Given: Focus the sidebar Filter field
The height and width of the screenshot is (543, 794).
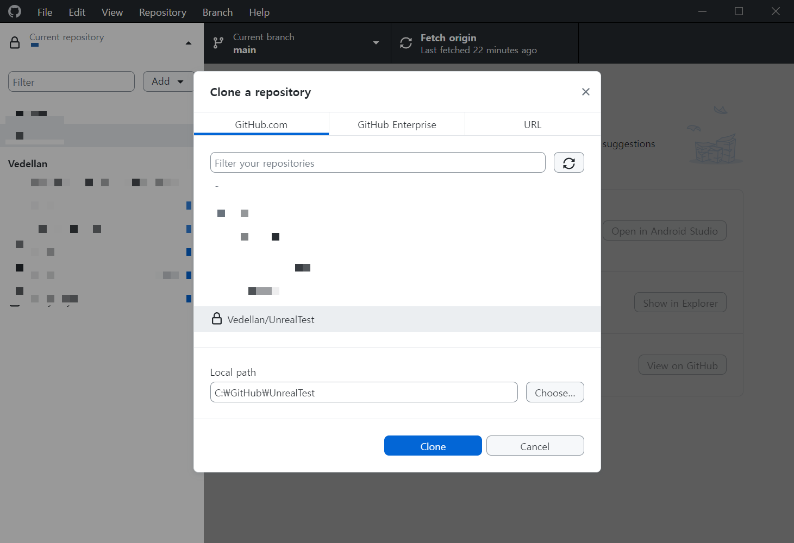Looking at the screenshot, I should point(71,81).
